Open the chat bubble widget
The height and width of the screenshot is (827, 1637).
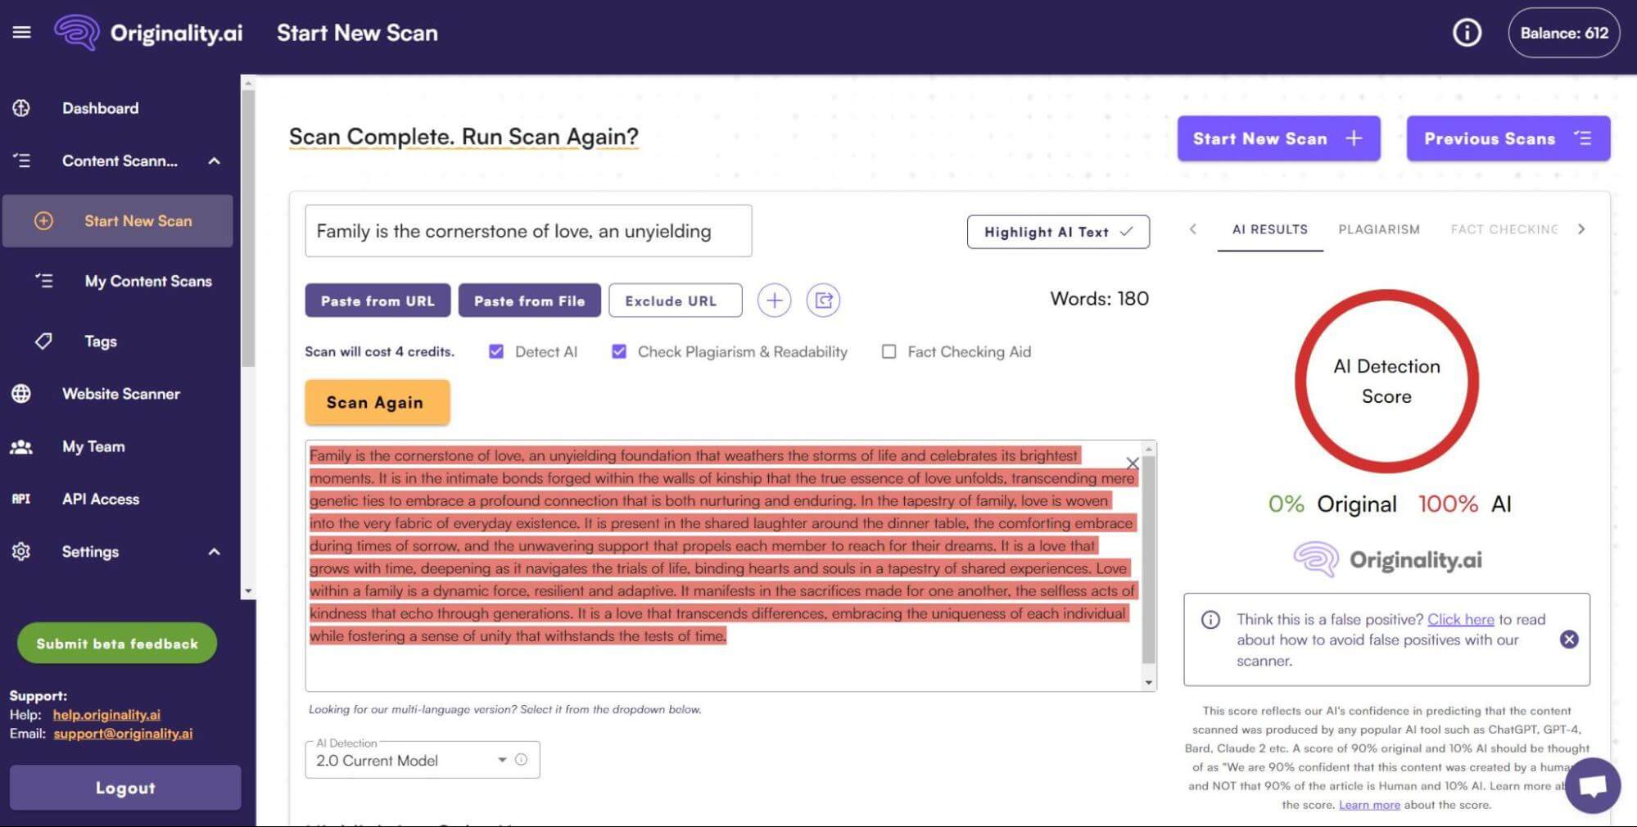[x=1592, y=786]
